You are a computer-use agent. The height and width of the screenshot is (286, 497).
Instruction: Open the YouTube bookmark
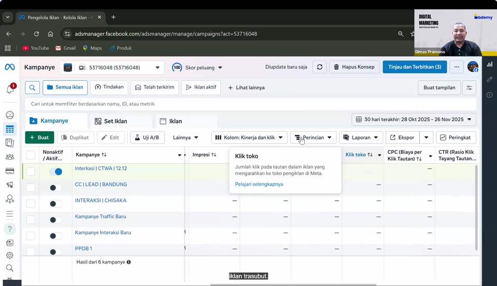point(36,48)
